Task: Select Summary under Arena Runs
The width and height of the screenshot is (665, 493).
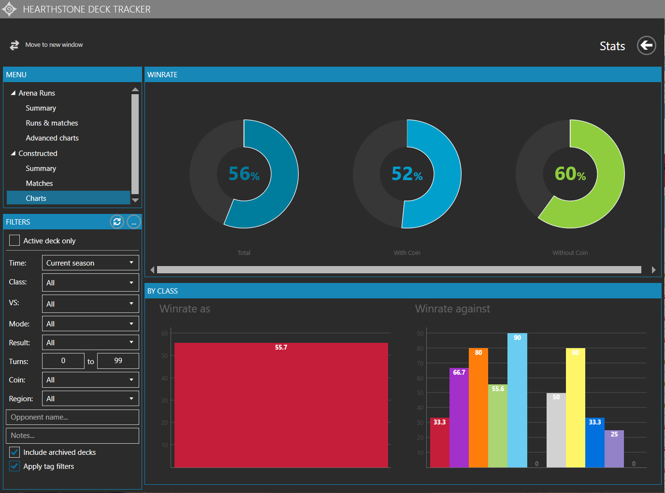Action: (x=41, y=108)
